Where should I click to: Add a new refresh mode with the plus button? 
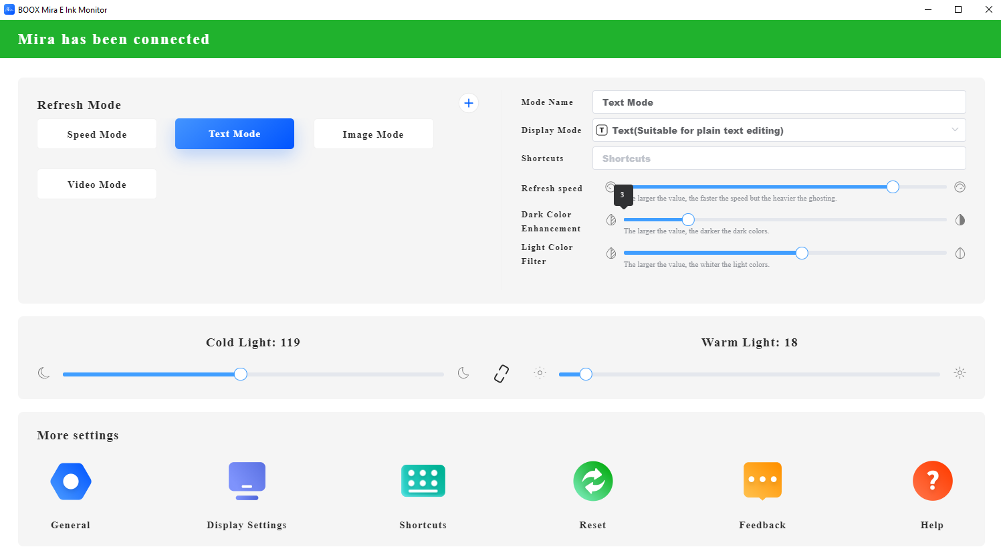tap(468, 103)
